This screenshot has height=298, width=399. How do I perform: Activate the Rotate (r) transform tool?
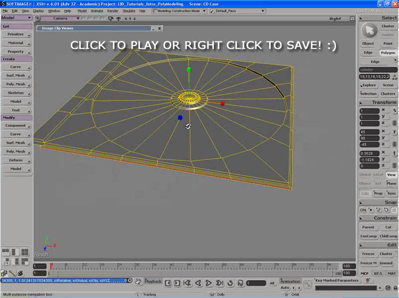(x=394, y=132)
